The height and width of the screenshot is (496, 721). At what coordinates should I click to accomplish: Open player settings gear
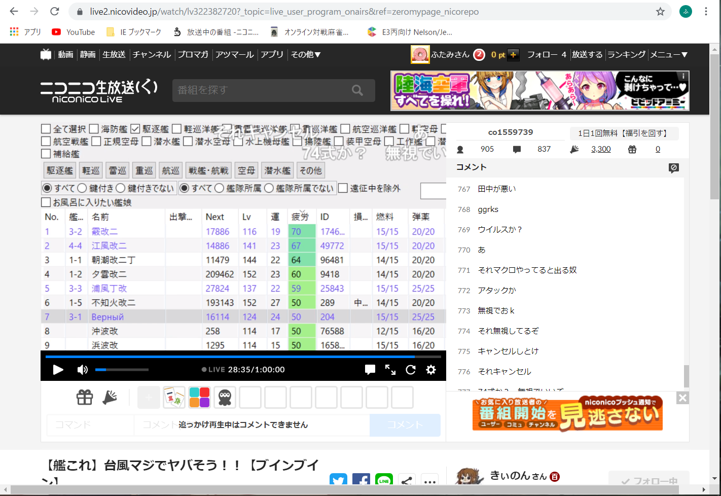(431, 370)
